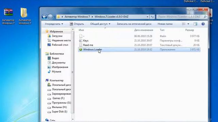Select Активатор Windows 7 breadcrumb in address bar
The image size is (218, 122).
click(77, 17)
